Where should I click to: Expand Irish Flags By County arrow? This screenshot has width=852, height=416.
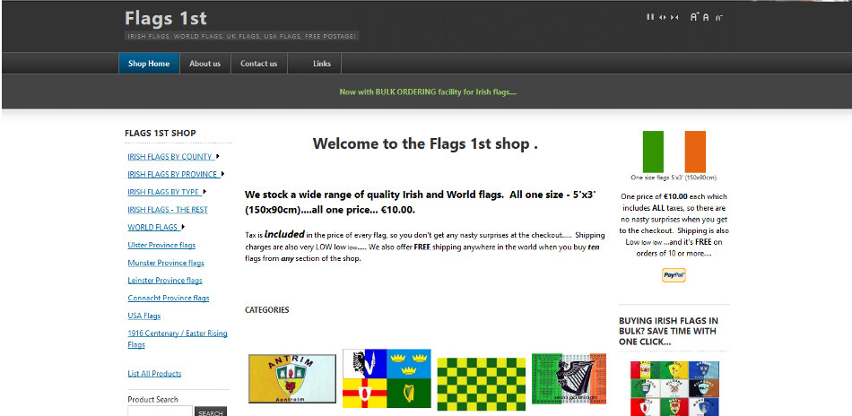[x=217, y=156]
